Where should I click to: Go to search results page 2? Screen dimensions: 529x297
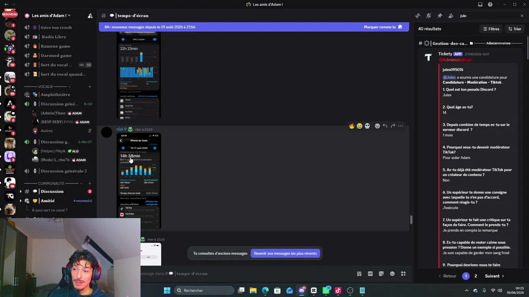(x=476, y=276)
